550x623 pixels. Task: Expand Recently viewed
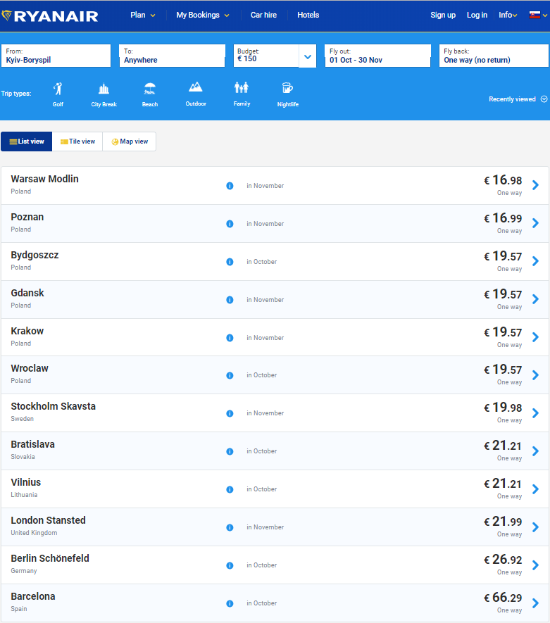[x=518, y=99]
